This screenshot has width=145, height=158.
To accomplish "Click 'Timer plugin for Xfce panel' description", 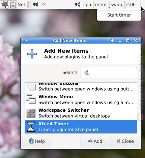I will pos(68,130).
